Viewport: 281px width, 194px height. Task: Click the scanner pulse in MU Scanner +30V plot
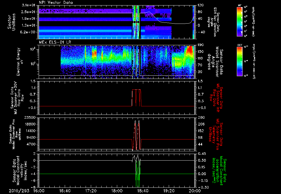[137, 98]
